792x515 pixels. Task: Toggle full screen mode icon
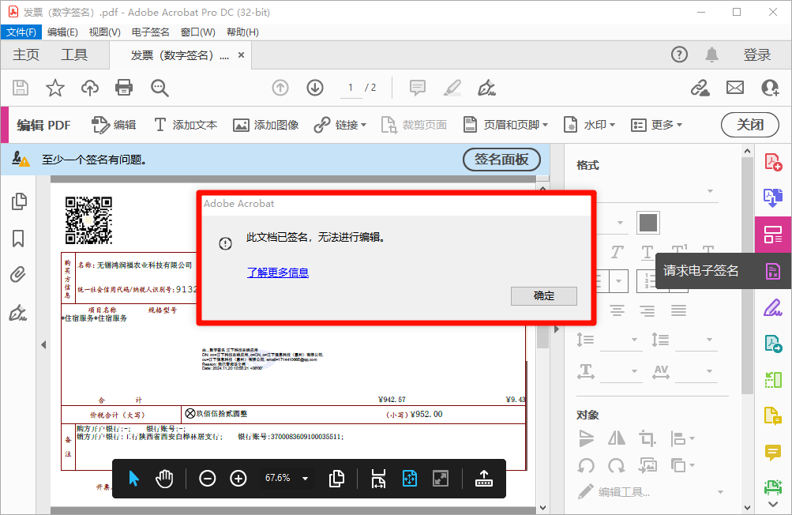pyautogui.click(x=441, y=478)
